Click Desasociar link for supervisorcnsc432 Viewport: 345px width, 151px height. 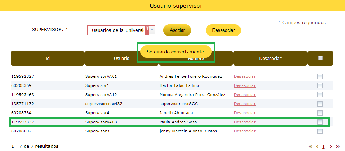[x=244, y=104]
